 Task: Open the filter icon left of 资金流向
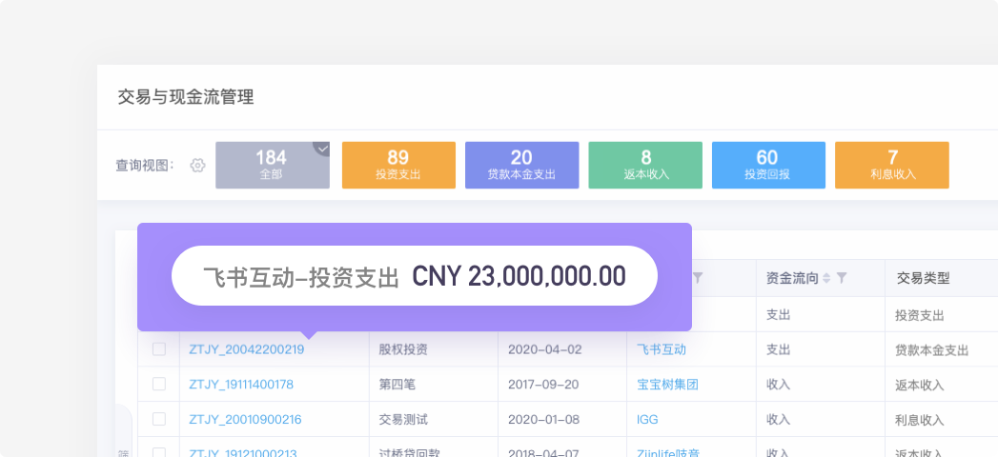(698, 278)
